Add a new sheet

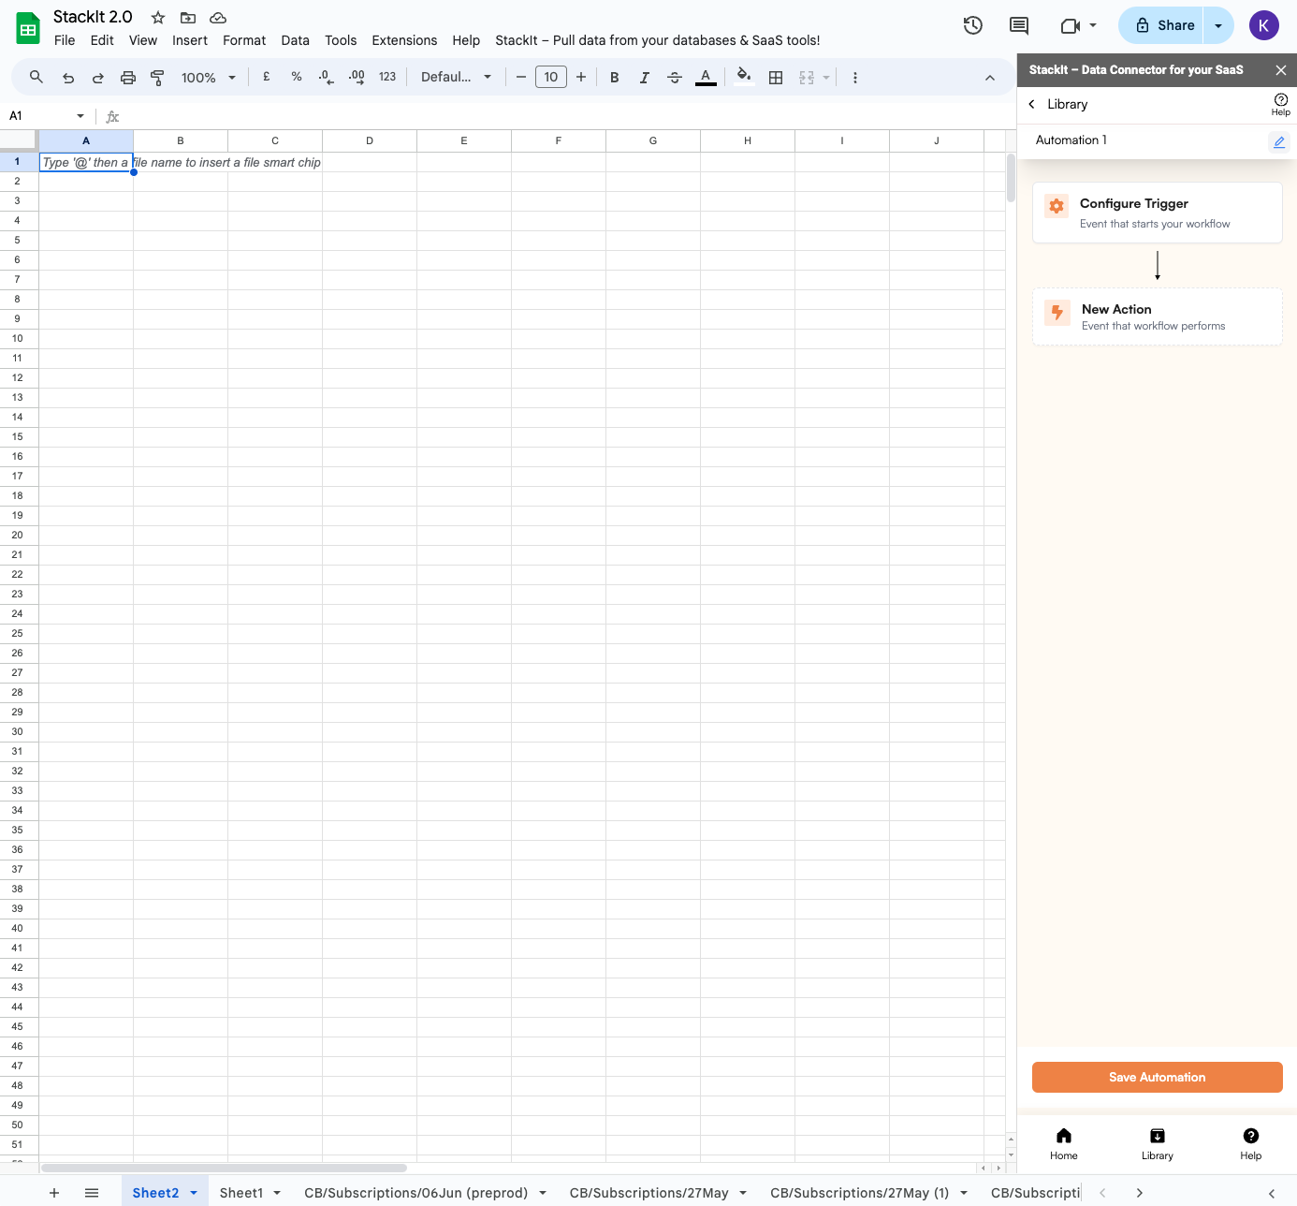[54, 1193]
